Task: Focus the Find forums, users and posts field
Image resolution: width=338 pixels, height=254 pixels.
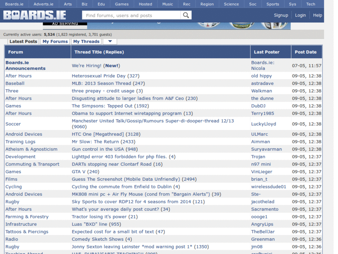Action: [x=131, y=15]
